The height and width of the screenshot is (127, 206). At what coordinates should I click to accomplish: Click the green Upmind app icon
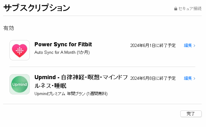pyautogui.click(x=19, y=84)
